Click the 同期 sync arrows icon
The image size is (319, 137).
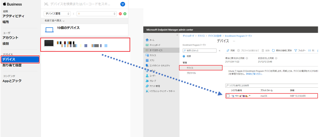point(228,50)
